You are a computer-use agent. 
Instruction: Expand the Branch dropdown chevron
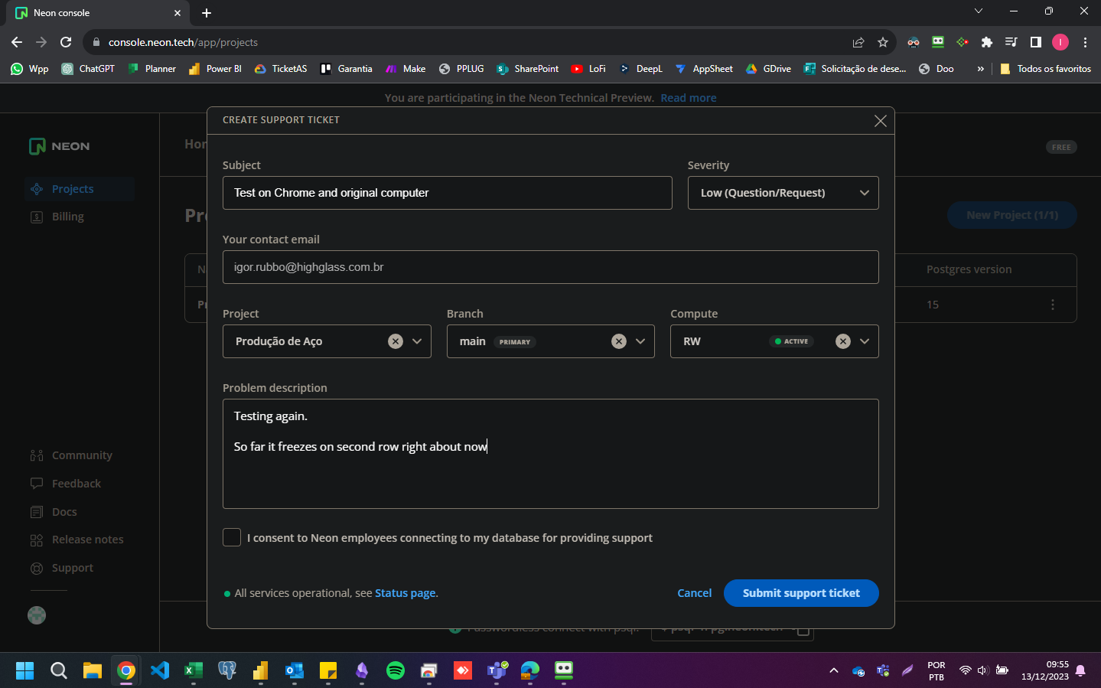tap(640, 341)
